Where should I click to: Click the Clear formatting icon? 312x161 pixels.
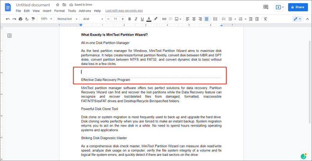click(266, 19)
